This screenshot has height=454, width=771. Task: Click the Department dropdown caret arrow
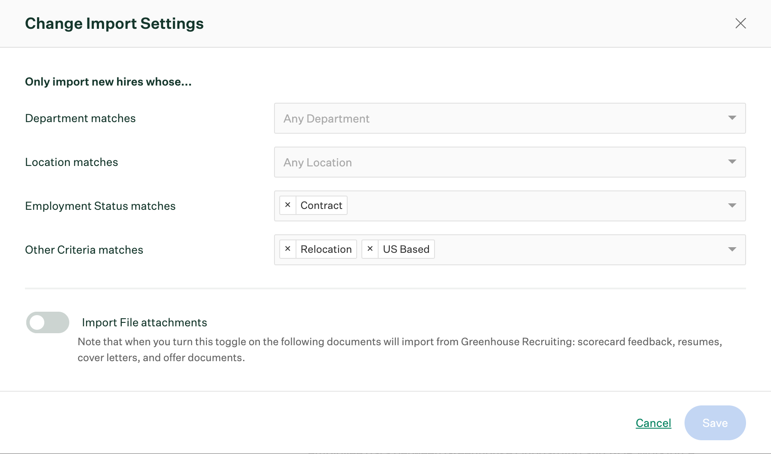[732, 118]
